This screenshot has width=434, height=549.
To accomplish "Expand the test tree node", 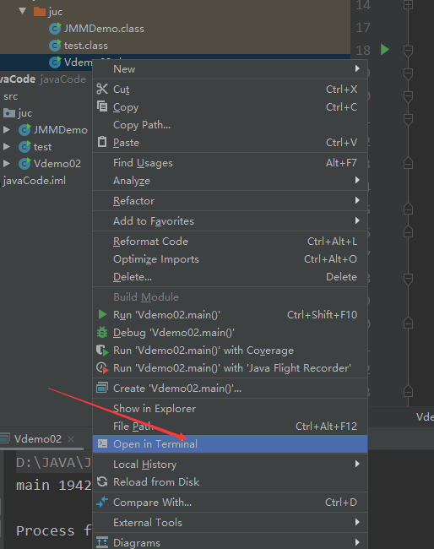I will tap(6, 146).
